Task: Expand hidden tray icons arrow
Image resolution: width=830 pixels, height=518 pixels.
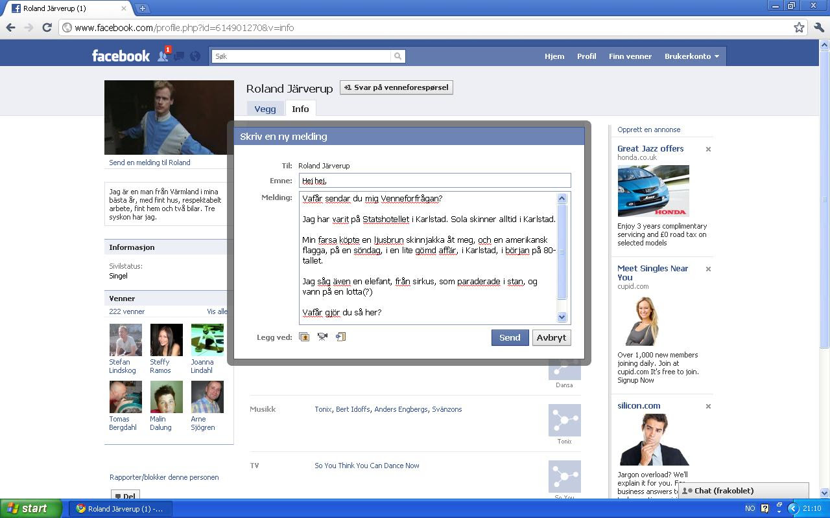Action: [x=792, y=508]
